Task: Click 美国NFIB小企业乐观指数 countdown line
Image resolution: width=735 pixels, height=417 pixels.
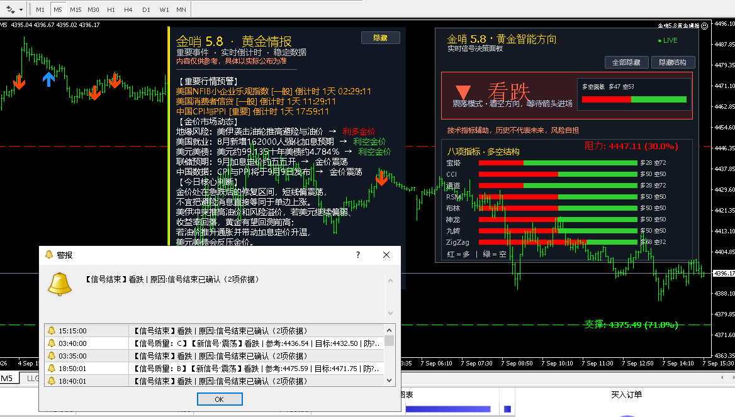Action: click(x=274, y=91)
